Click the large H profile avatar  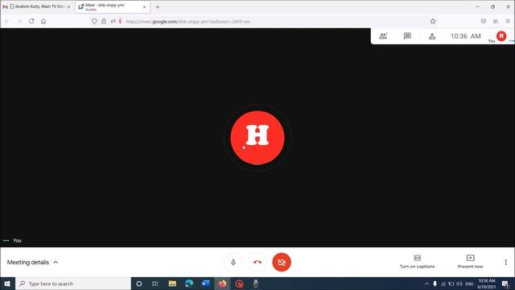257,138
